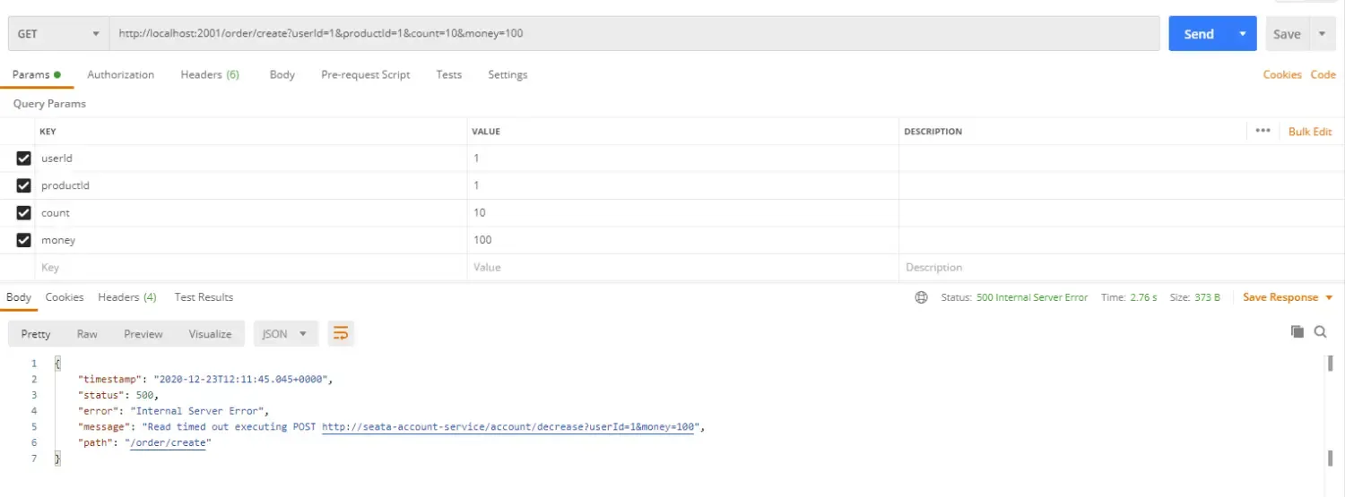This screenshot has width=1345, height=497.
Task: Expand the Save Response dropdown
Action: click(x=1329, y=297)
